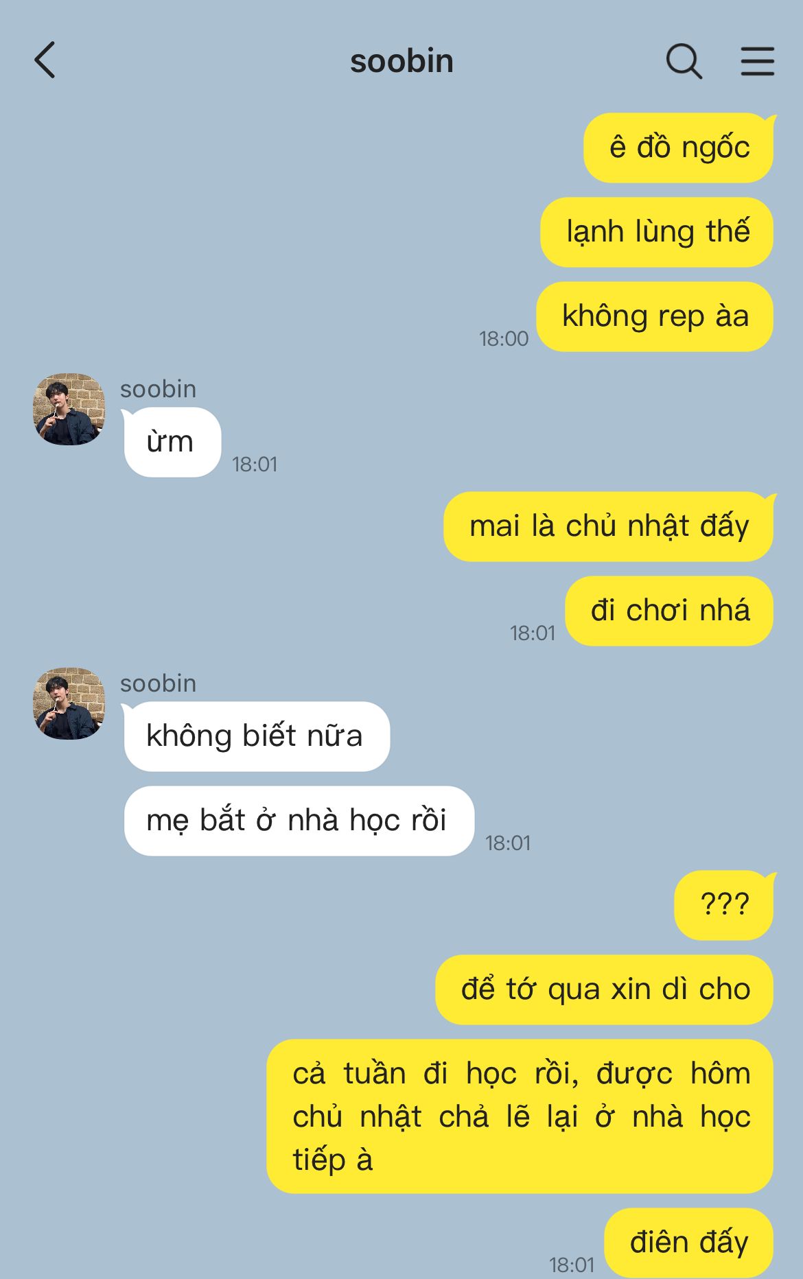Tap the 'không biết nữa' reply bubble

[x=257, y=736]
